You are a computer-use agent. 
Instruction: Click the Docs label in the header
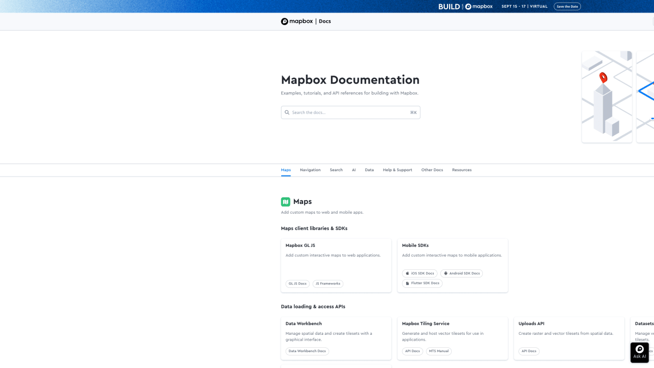click(325, 21)
